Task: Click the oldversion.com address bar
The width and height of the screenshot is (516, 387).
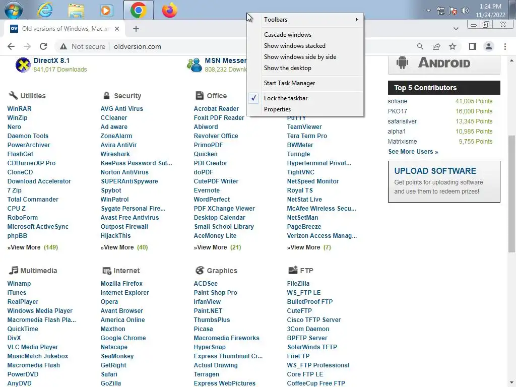Action: point(137,46)
